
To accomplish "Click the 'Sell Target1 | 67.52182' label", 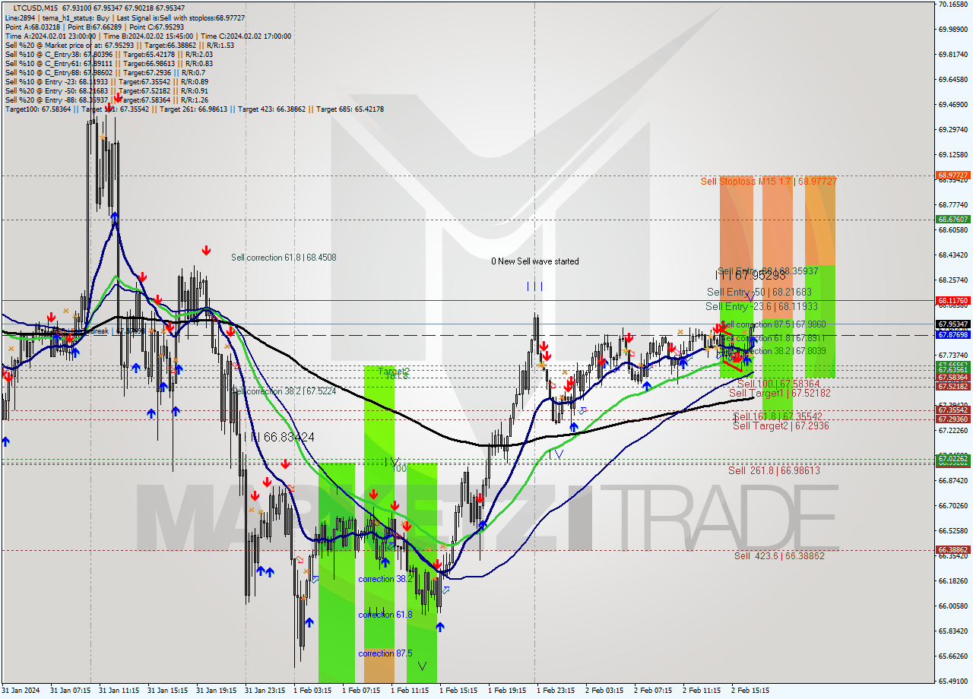I will [780, 394].
